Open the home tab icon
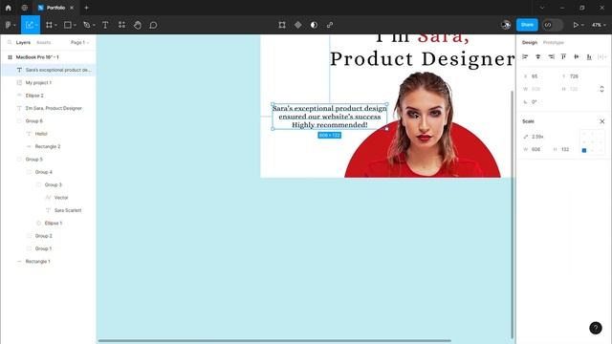612x344 pixels. point(9,8)
